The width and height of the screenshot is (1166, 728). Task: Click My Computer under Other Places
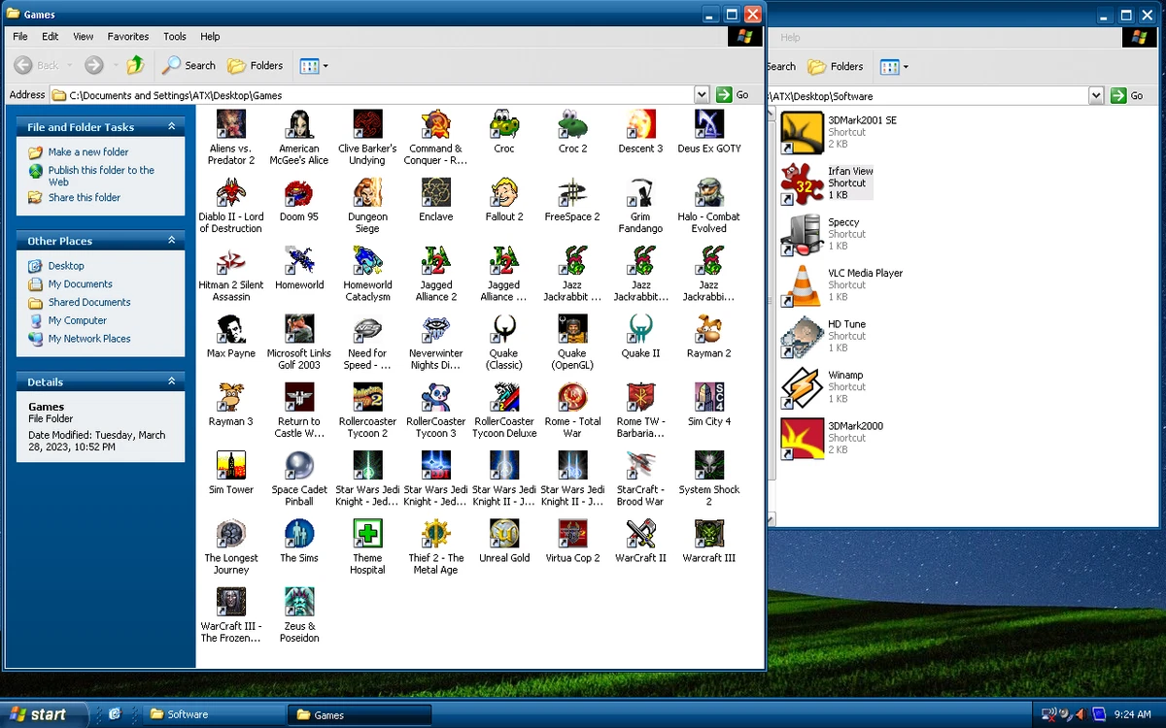tap(77, 320)
